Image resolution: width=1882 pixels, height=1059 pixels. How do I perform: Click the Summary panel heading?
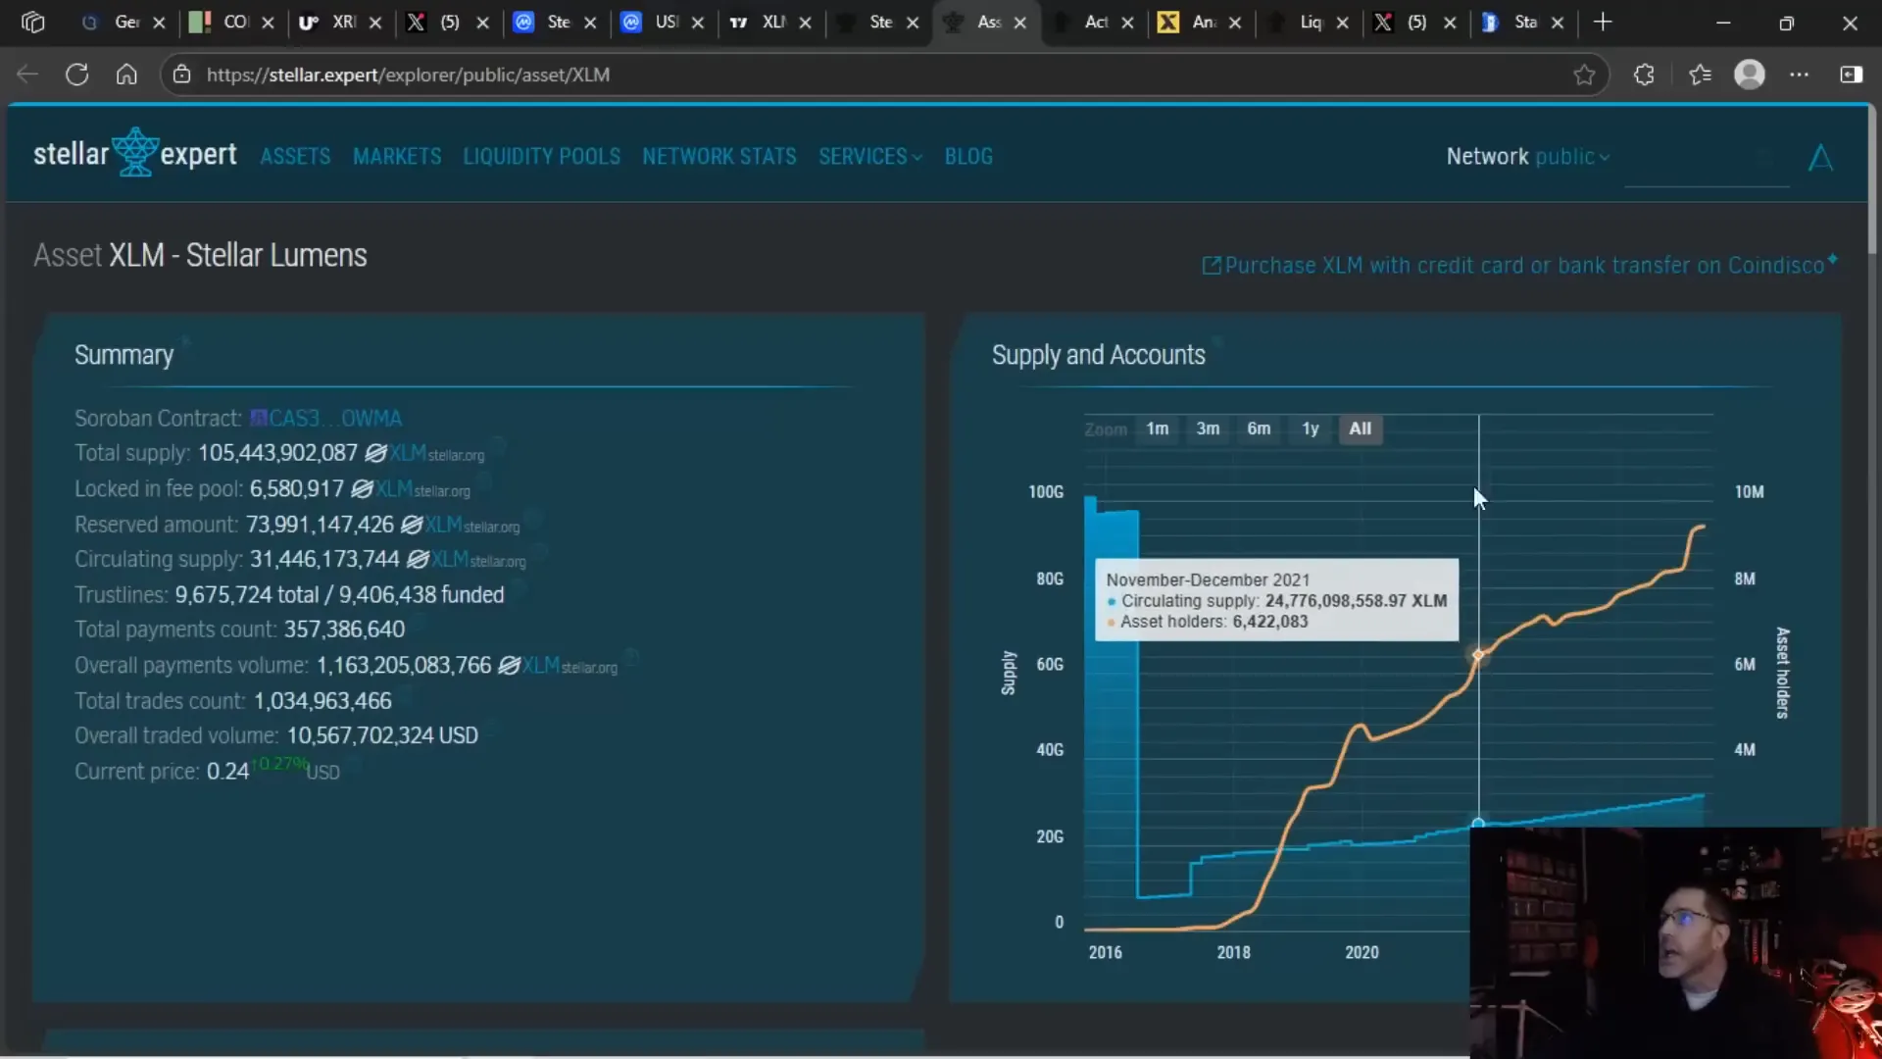click(124, 355)
